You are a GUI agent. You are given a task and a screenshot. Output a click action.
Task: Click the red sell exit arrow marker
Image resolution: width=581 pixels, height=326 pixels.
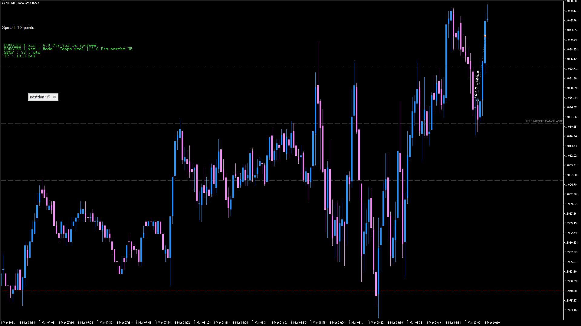coord(485,36)
